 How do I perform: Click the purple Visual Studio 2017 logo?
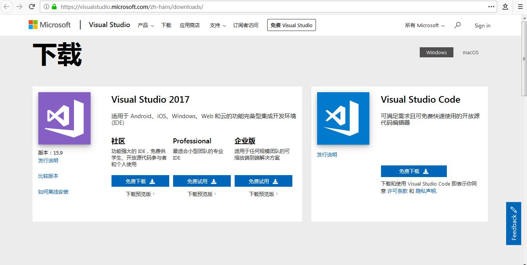click(x=64, y=118)
